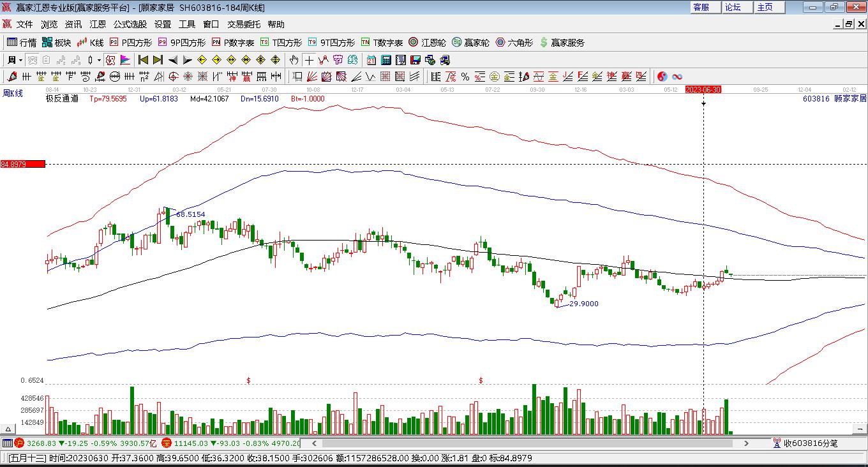
Task: Click the Up=61.8183 indicator value
Action: click(159, 99)
